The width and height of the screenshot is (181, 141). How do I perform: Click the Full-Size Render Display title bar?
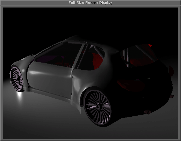90,3
